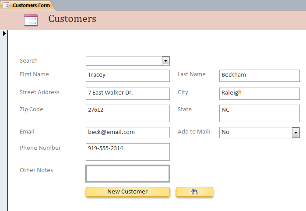306x211 pixels.
Task: Click the Customers header title text
Action: [x=72, y=19]
